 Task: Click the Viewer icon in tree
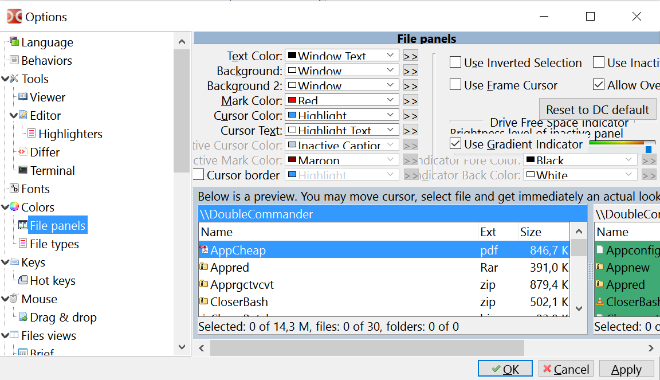[23, 97]
